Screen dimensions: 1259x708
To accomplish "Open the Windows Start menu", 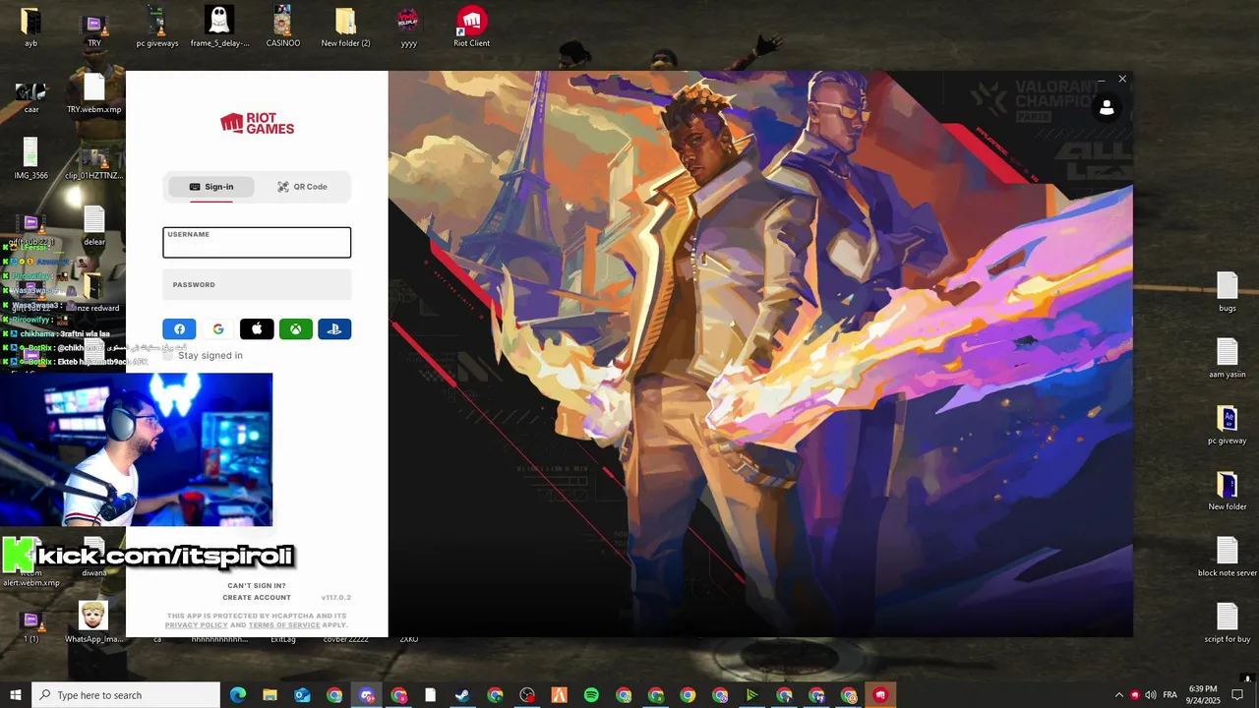I will 16,695.
